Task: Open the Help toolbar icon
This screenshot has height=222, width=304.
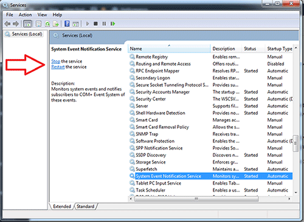Action: tap(67, 24)
